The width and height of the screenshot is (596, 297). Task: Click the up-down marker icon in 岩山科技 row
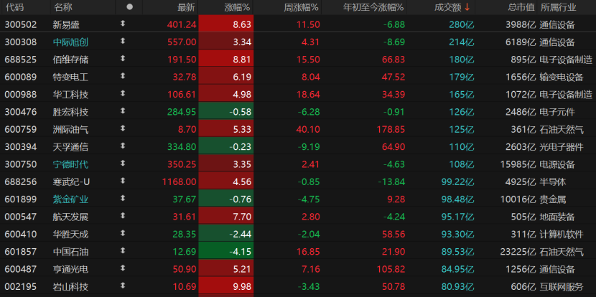[122, 286]
